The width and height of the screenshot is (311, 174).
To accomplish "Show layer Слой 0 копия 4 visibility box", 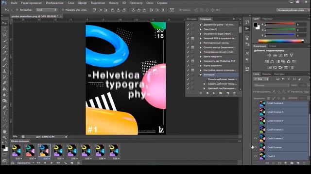I will coord(255,120).
